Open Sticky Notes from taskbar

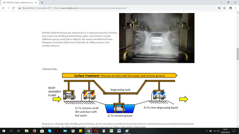(81, 131)
